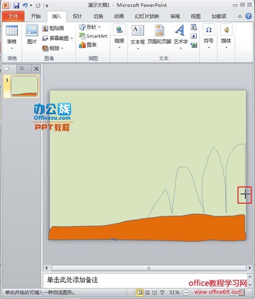Image resolution: width=255 pixels, height=299 pixels.
Task: Open PowerPoint Help question mark icon
Action: [x=248, y=16]
